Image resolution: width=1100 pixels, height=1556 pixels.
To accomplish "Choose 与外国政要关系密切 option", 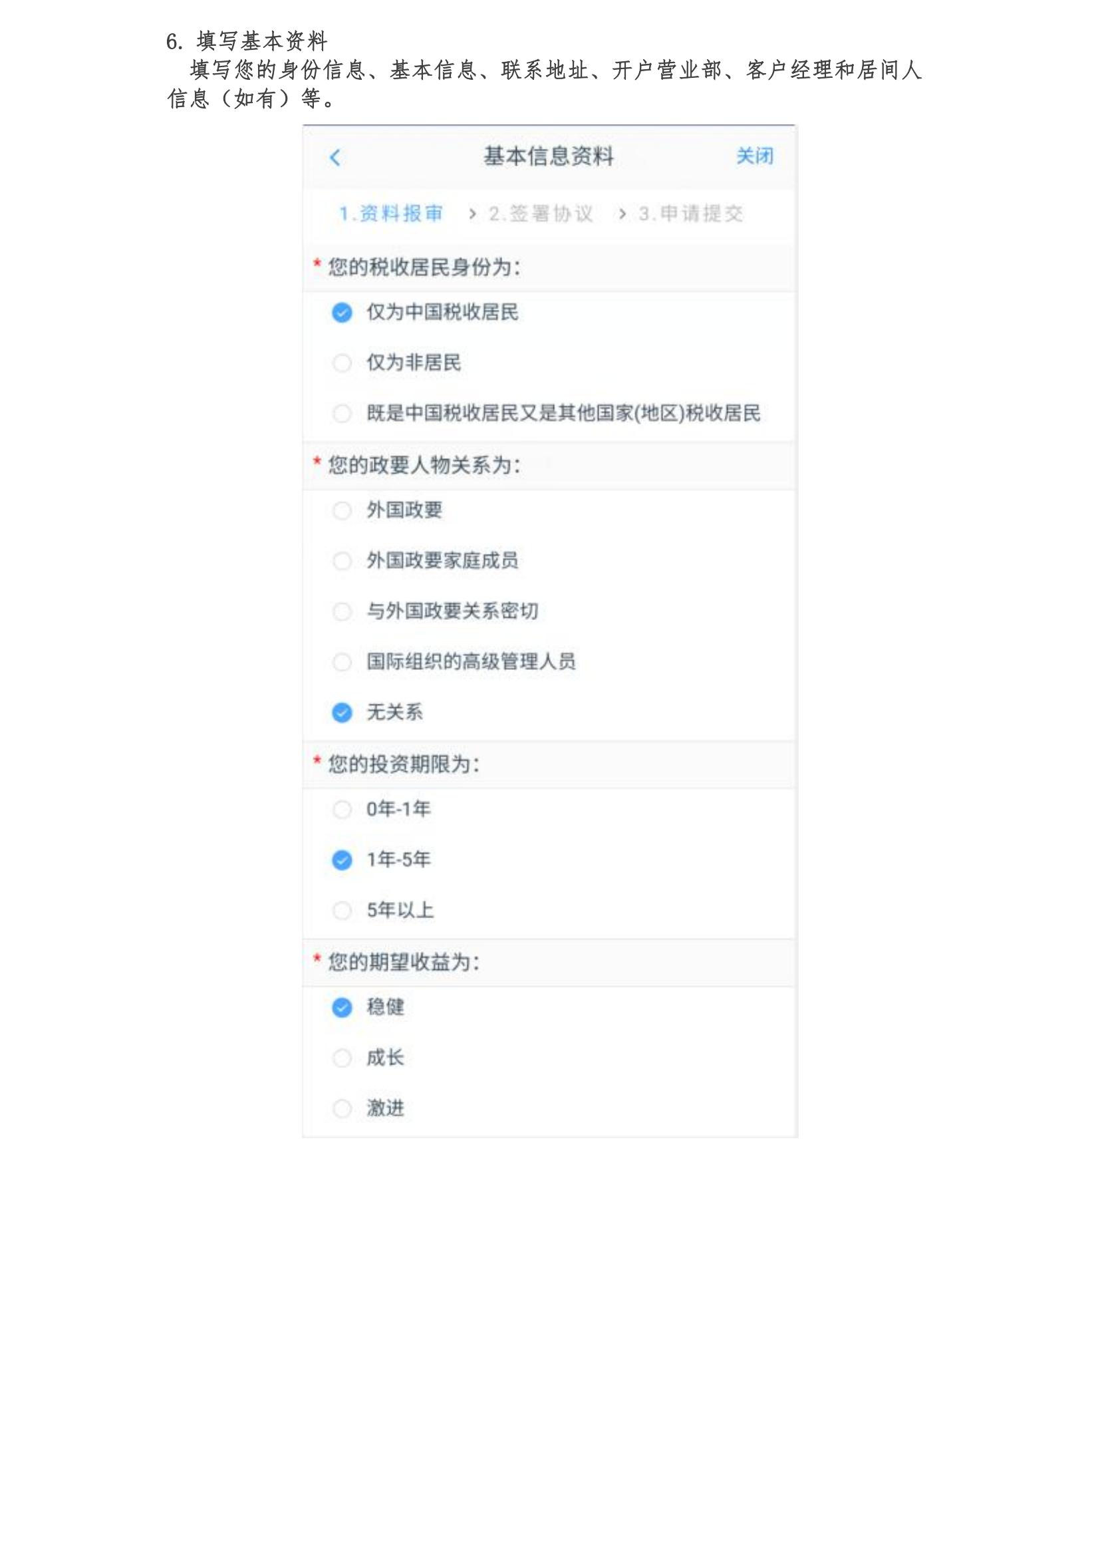I will pyautogui.click(x=342, y=611).
